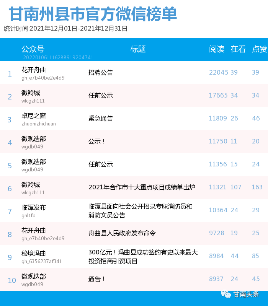Click account ID zhuonizhichuan
This screenshot has width=268, height=306.
click(39, 124)
